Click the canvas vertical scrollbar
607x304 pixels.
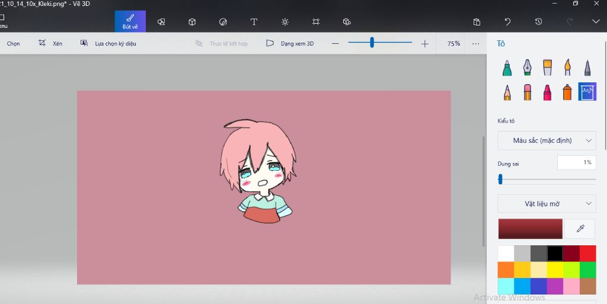(x=483, y=191)
